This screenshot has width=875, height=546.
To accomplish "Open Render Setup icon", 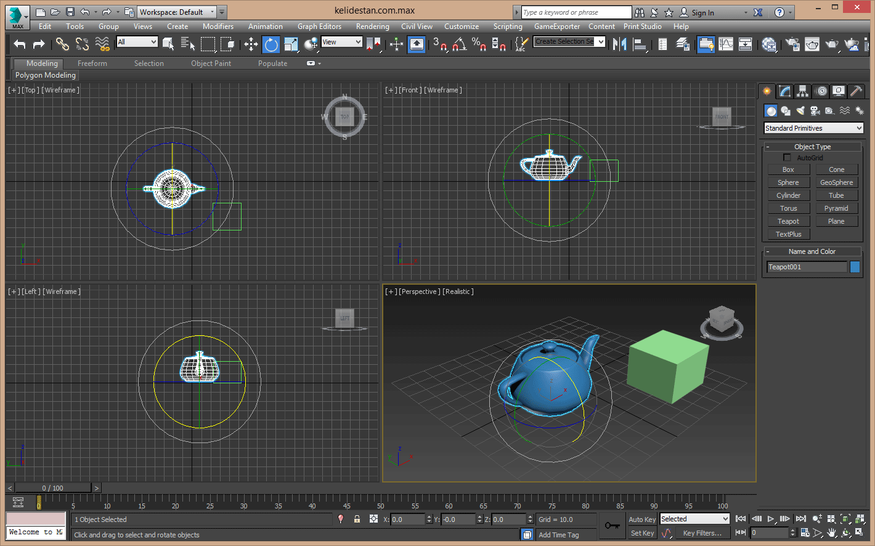I will 792,44.
